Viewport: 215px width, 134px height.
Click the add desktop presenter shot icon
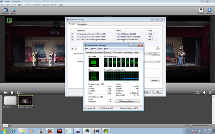pyautogui.click(x=19, y=93)
